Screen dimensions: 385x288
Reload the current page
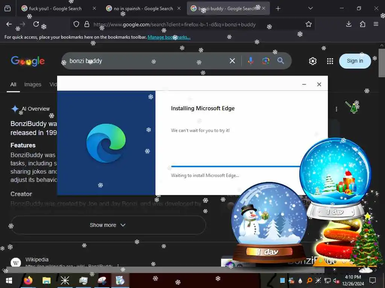tap(36, 24)
